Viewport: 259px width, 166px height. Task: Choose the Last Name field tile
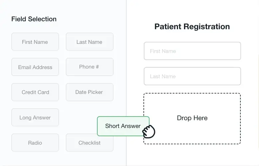(90, 41)
